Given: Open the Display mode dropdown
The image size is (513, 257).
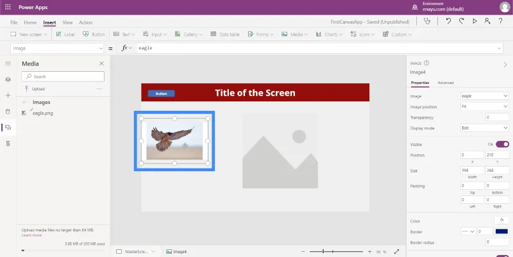Looking at the screenshot, I should [x=485, y=128].
